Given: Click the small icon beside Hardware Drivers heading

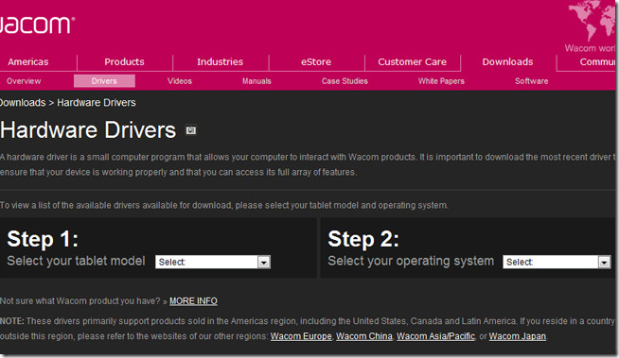Looking at the screenshot, I should click(x=191, y=130).
